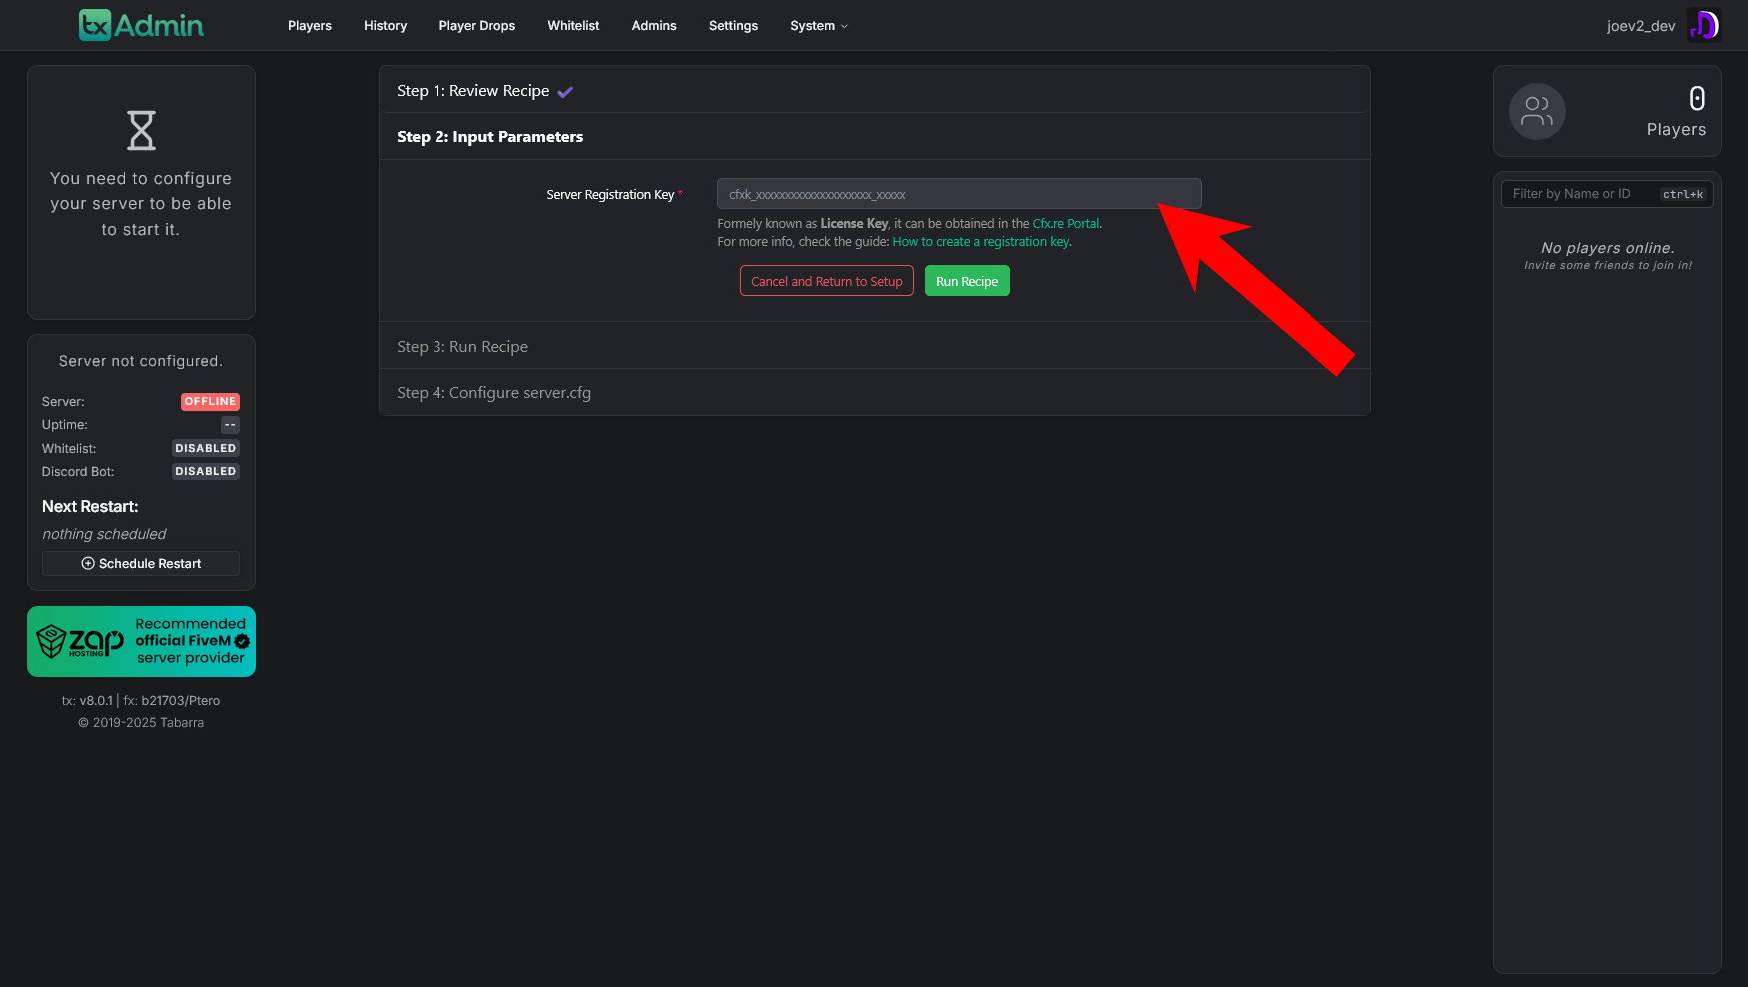Click the 'Server Registration Key' label
The width and height of the screenshot is (1748, 987).
(610, 195)
